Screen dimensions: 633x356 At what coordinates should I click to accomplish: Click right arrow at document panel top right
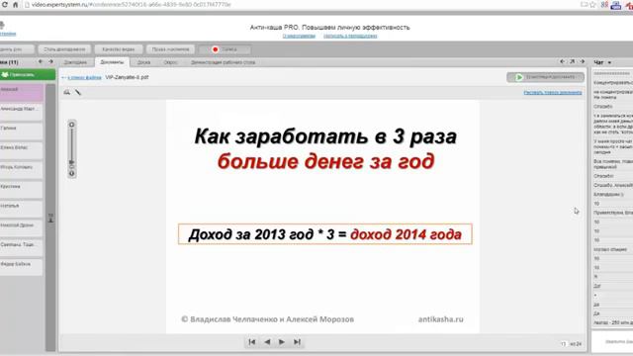(583, 61)
